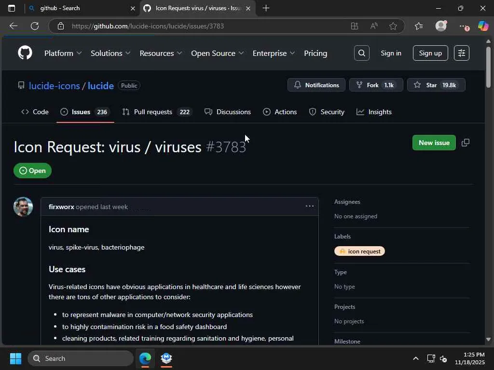Copy the issue link icon beside New issue
Screen dimensions: 494x370
click(466, 143)
